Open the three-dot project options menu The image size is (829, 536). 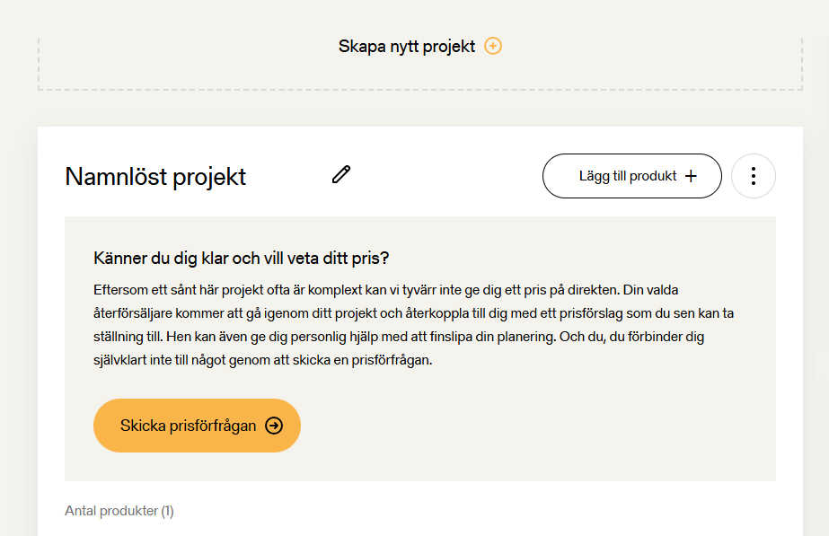point(754,176)
